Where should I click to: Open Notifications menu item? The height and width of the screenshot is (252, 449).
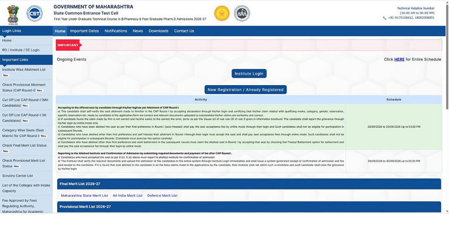116,31
